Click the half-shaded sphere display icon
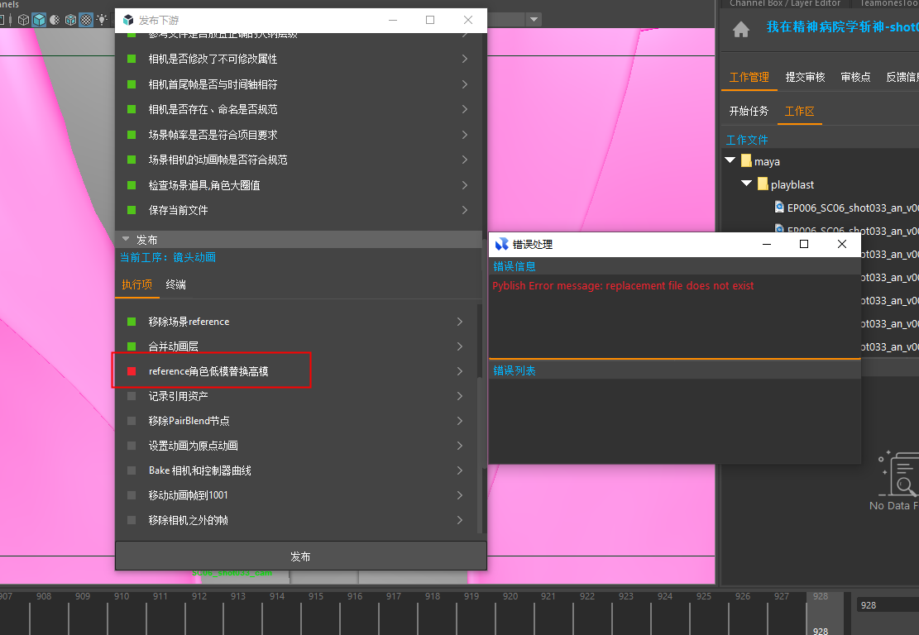This screenshot has height=635, width=919. [x=55, y=19]
